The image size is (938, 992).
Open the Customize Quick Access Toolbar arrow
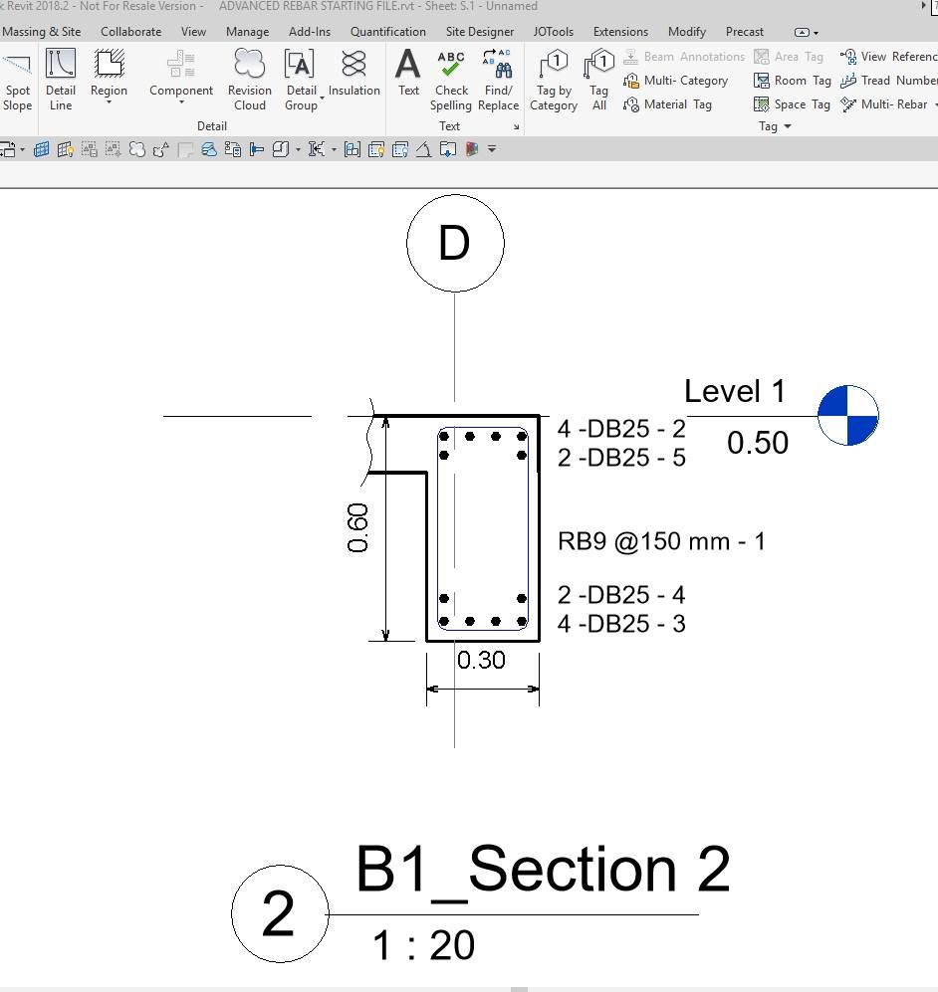pos(492,150)
